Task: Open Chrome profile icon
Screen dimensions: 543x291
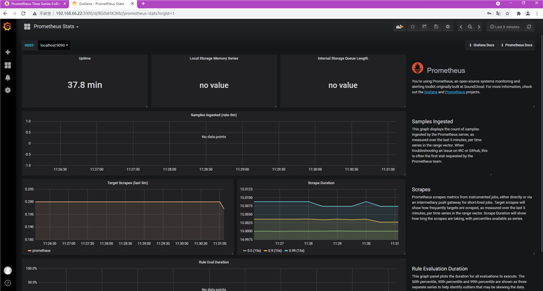Action: pyautogui.click(x=528, y=14)
